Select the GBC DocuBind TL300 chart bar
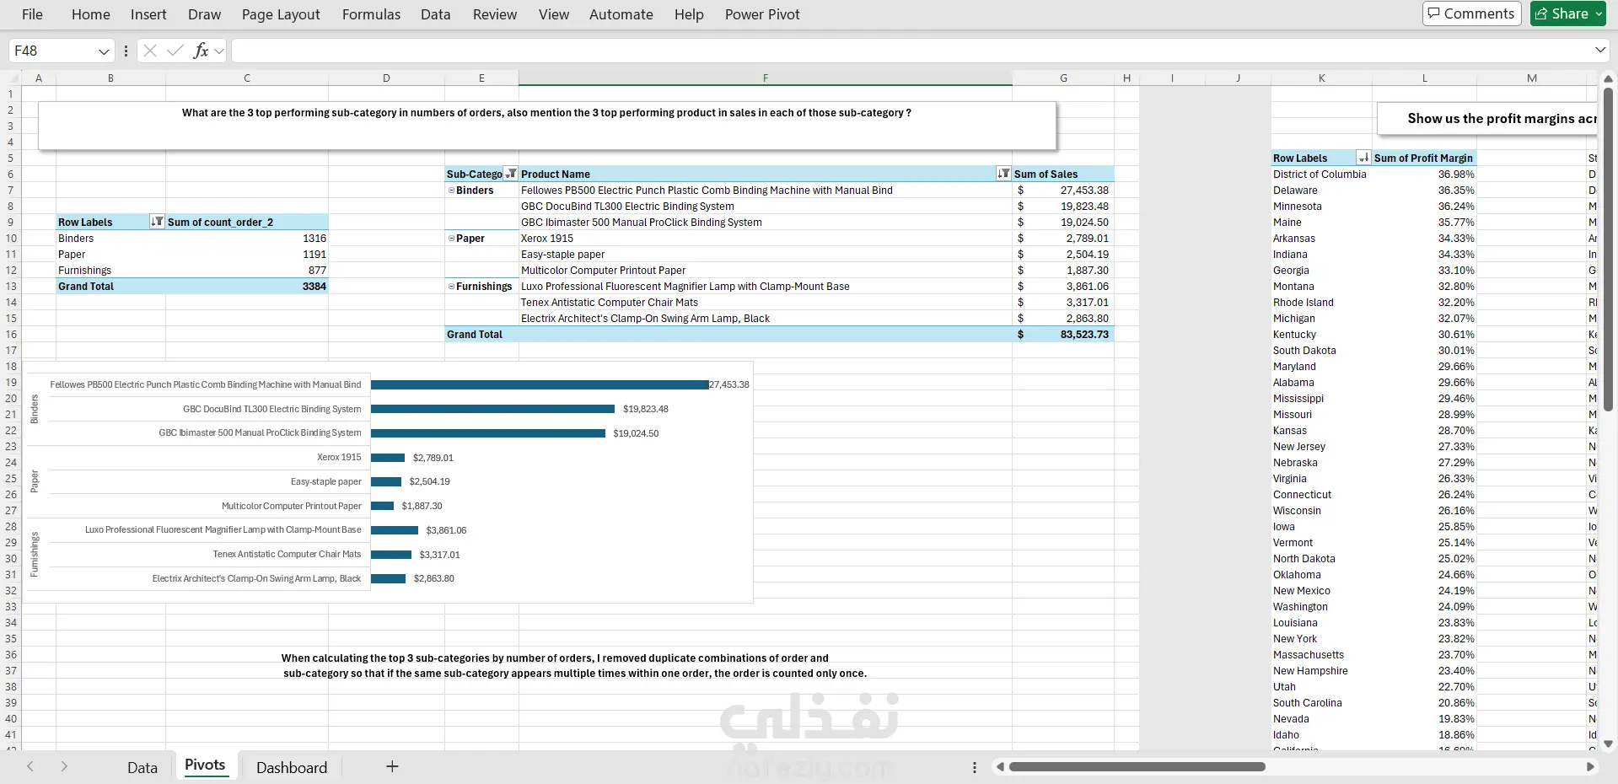The height and width of the screenshot is (784, 1618). click(492, 409)
